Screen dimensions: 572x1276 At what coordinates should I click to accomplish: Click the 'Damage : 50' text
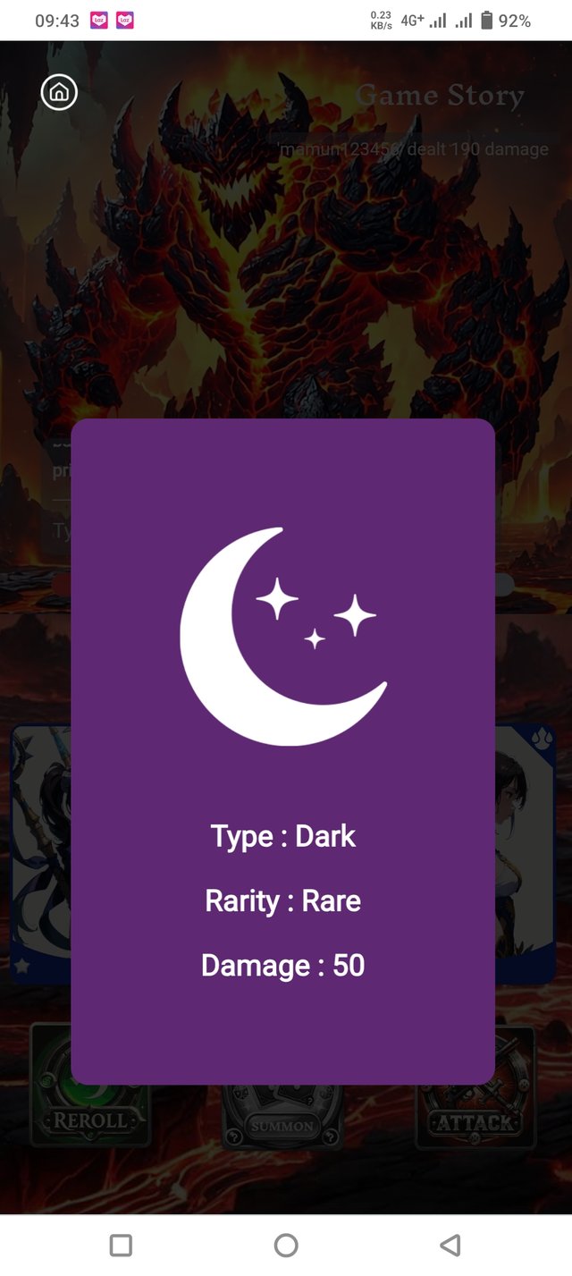click(283, 966)
